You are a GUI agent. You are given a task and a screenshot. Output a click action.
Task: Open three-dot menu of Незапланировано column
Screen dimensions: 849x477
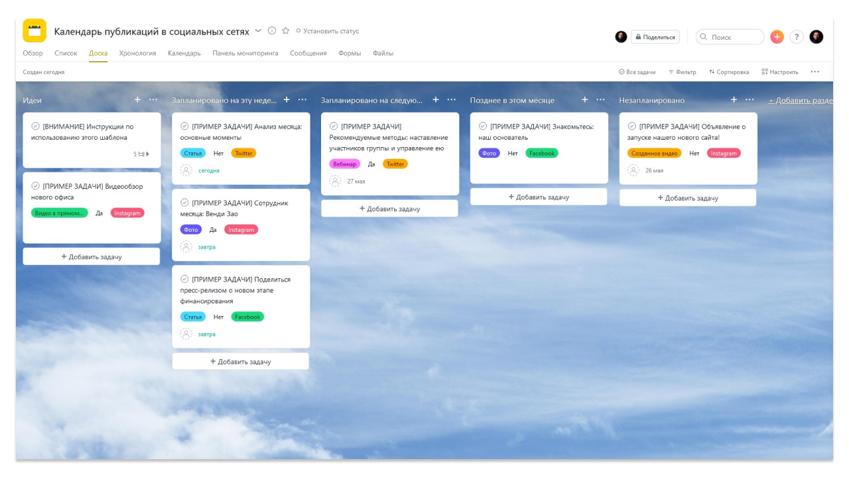click(750, 100)
